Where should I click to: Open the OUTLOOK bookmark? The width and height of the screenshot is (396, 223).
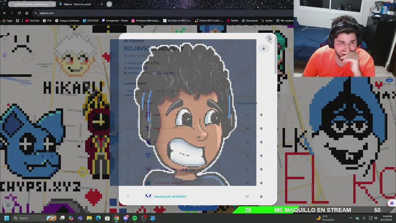pyautogui.click(x=90, y=21)
